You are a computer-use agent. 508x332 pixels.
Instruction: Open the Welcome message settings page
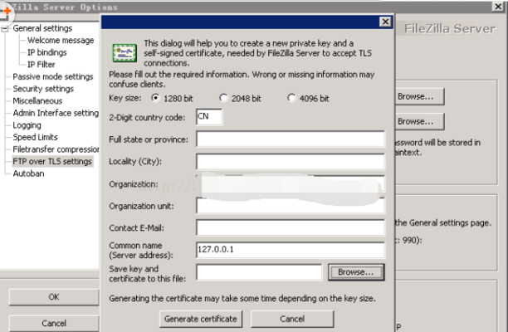61,40
